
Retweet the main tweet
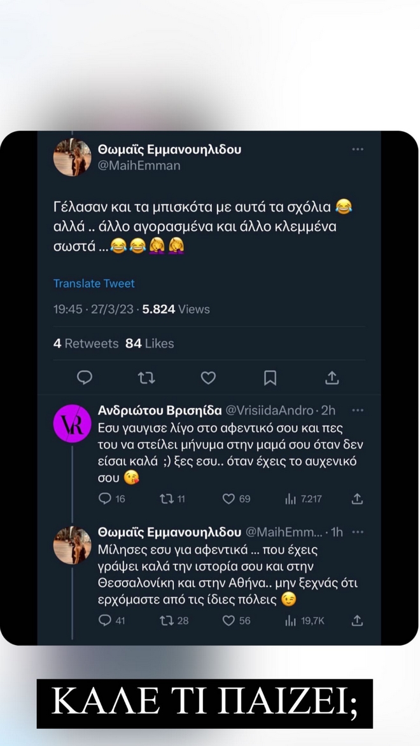click(146, 378)
